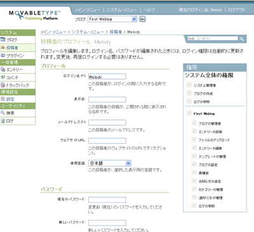The image size is (254, 232).
Task: Toggle ブログの作成 permission checkbox
Action: click(x=189, y=93)
